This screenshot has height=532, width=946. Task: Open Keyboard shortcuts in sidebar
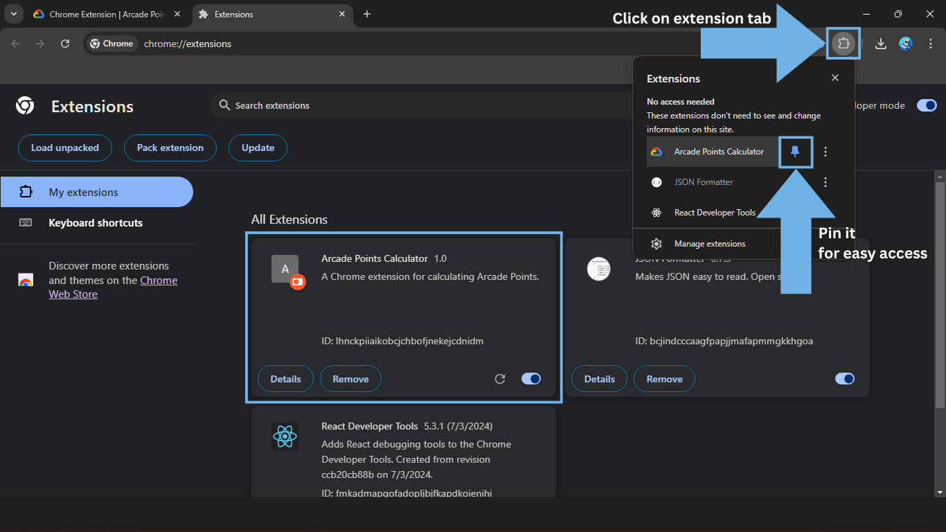(x=97, y=223)
